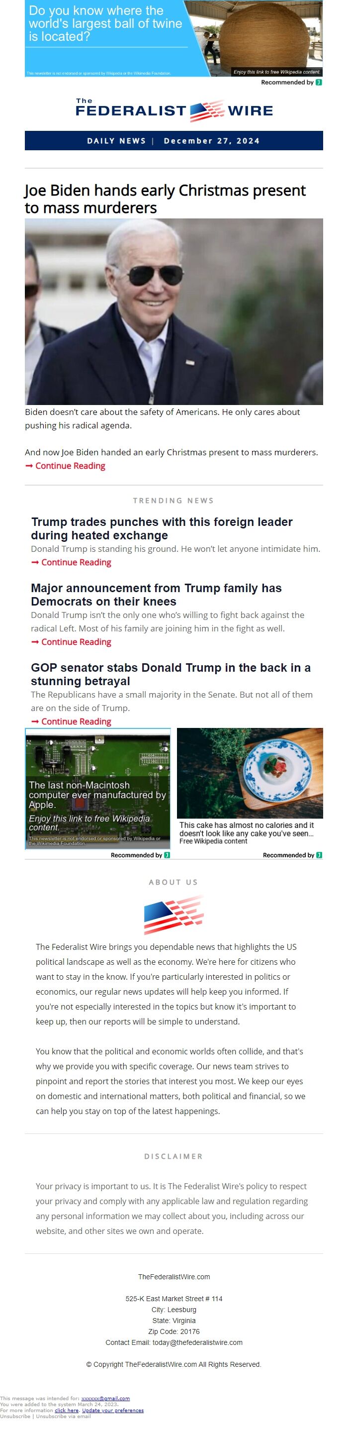Open the almost no calories cake ad

pos(250,787)
